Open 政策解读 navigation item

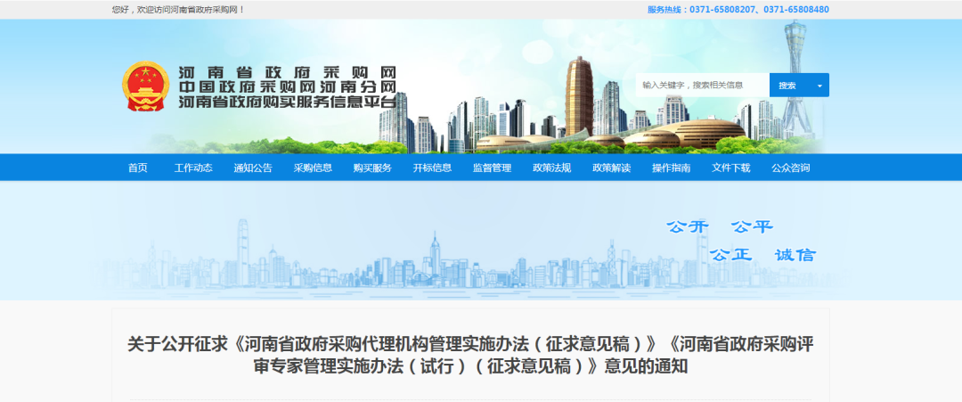click(x=612, y=168)
